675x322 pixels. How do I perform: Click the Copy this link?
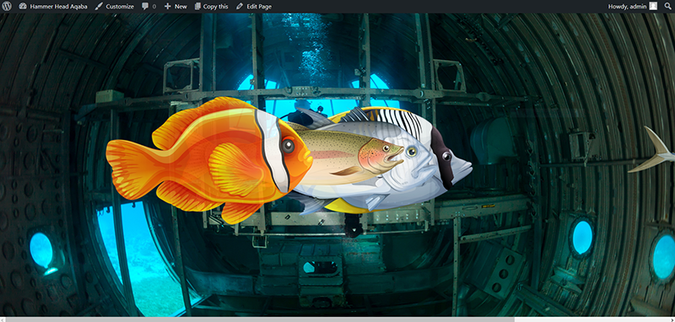212,7
